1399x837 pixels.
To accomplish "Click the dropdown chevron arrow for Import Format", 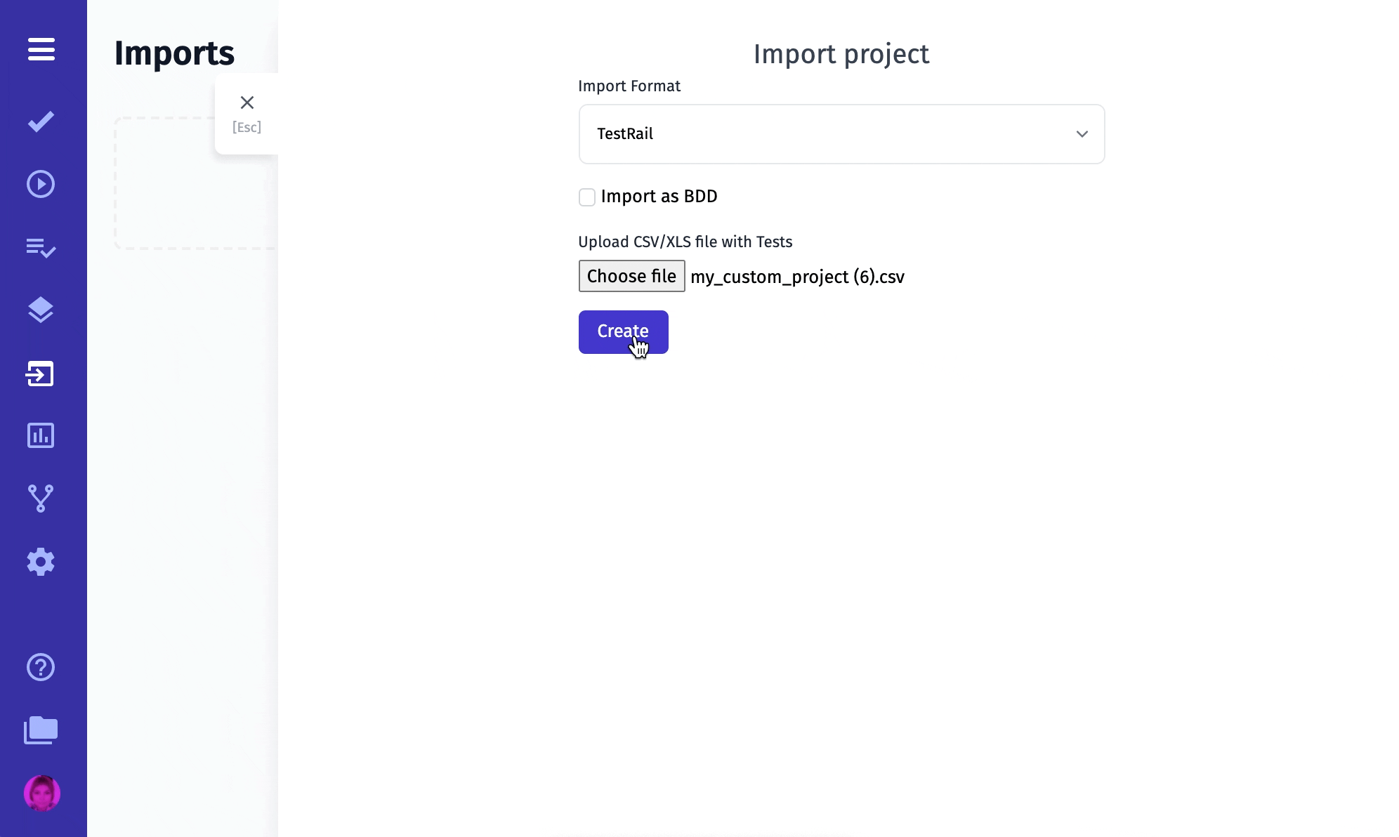I will click(1082, 134).
